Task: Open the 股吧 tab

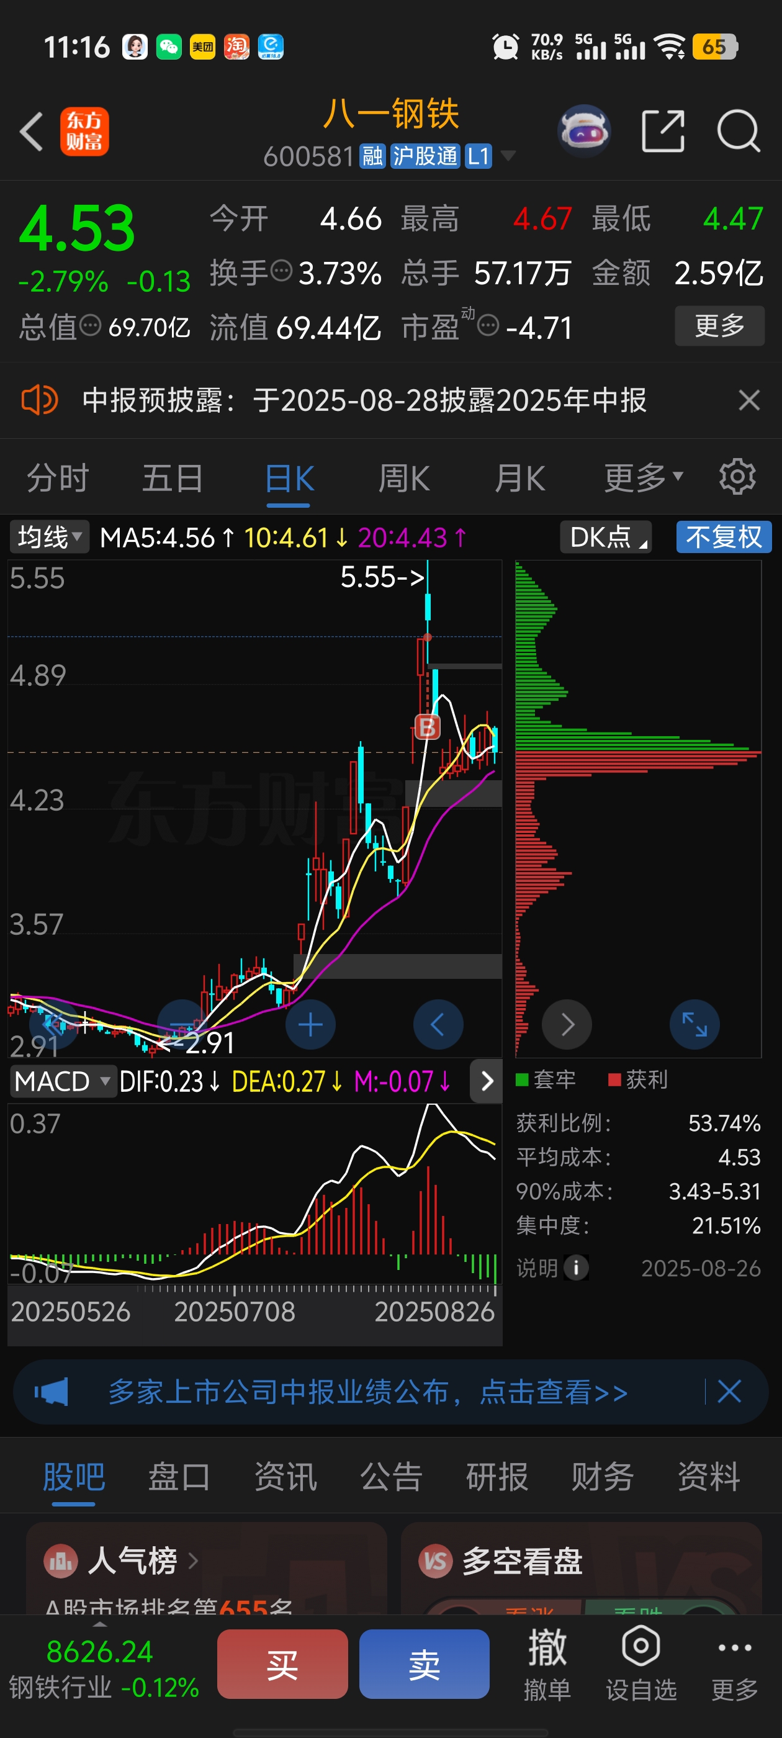Action: [73, 1477]
